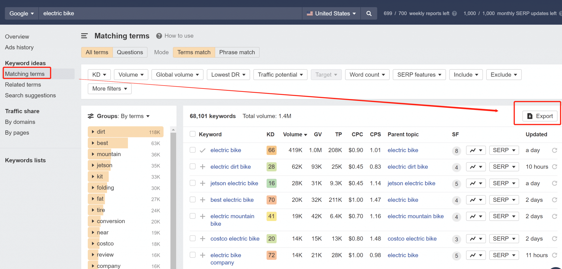Click the magnifying glass search icon

(369, 13)
